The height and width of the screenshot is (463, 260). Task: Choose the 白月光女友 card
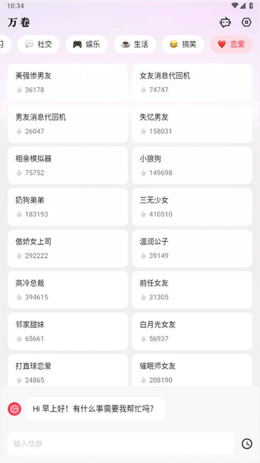pos(192,331)
